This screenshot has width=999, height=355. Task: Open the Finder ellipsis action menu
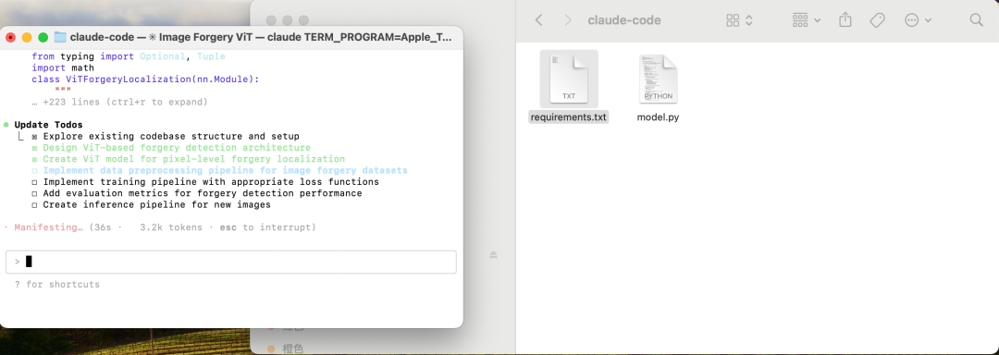click(919, 20)
